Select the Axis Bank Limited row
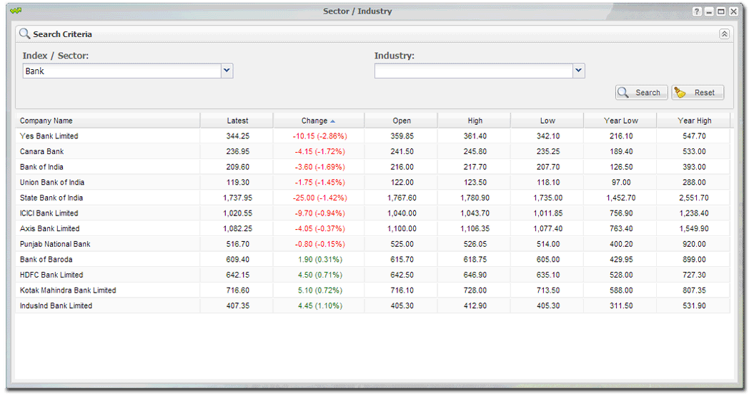This screenshot has height=396, width=754. tap(372, 228)
